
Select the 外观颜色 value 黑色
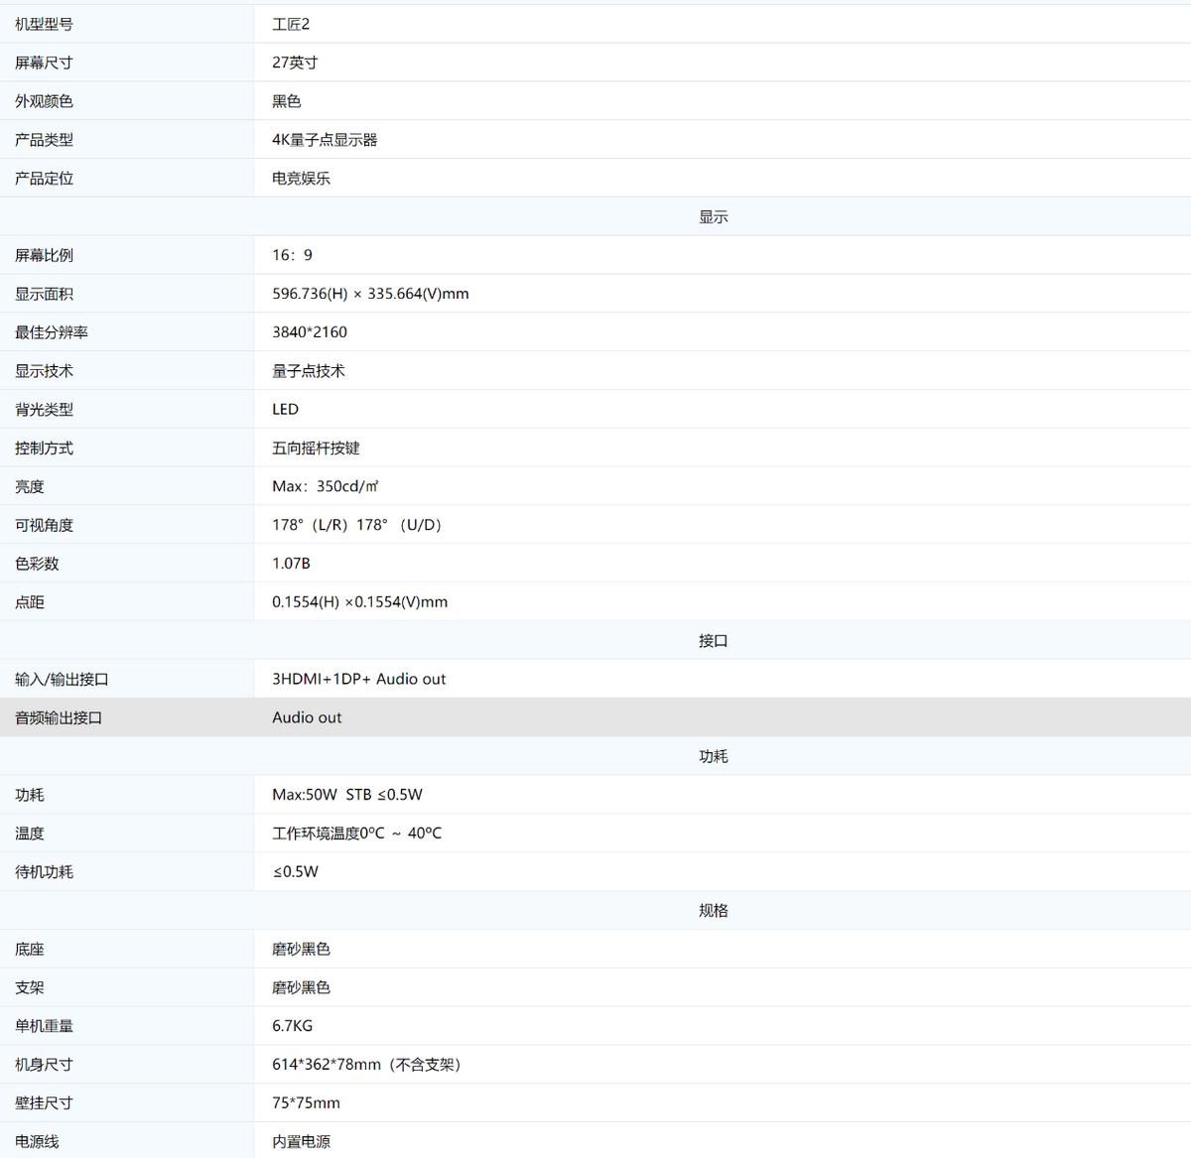(x=287, y=101)
